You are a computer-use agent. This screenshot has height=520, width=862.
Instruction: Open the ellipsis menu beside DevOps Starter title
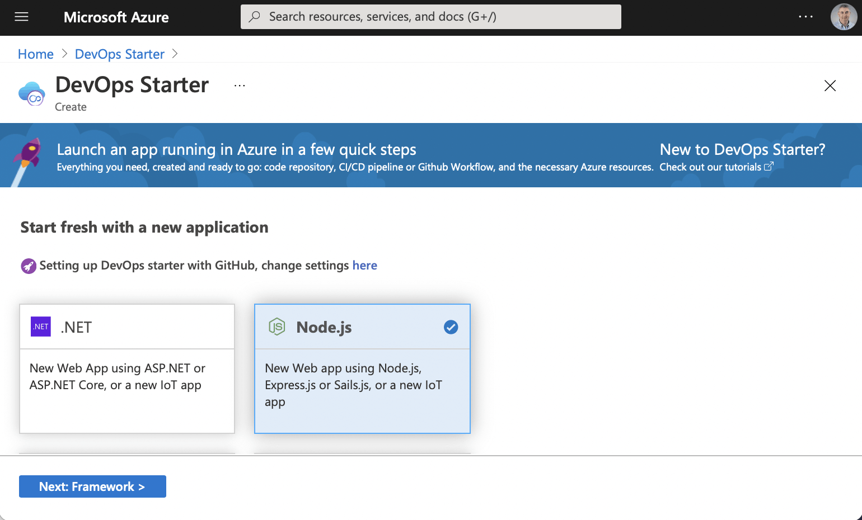pyautogui.click(x=240, y=86)
